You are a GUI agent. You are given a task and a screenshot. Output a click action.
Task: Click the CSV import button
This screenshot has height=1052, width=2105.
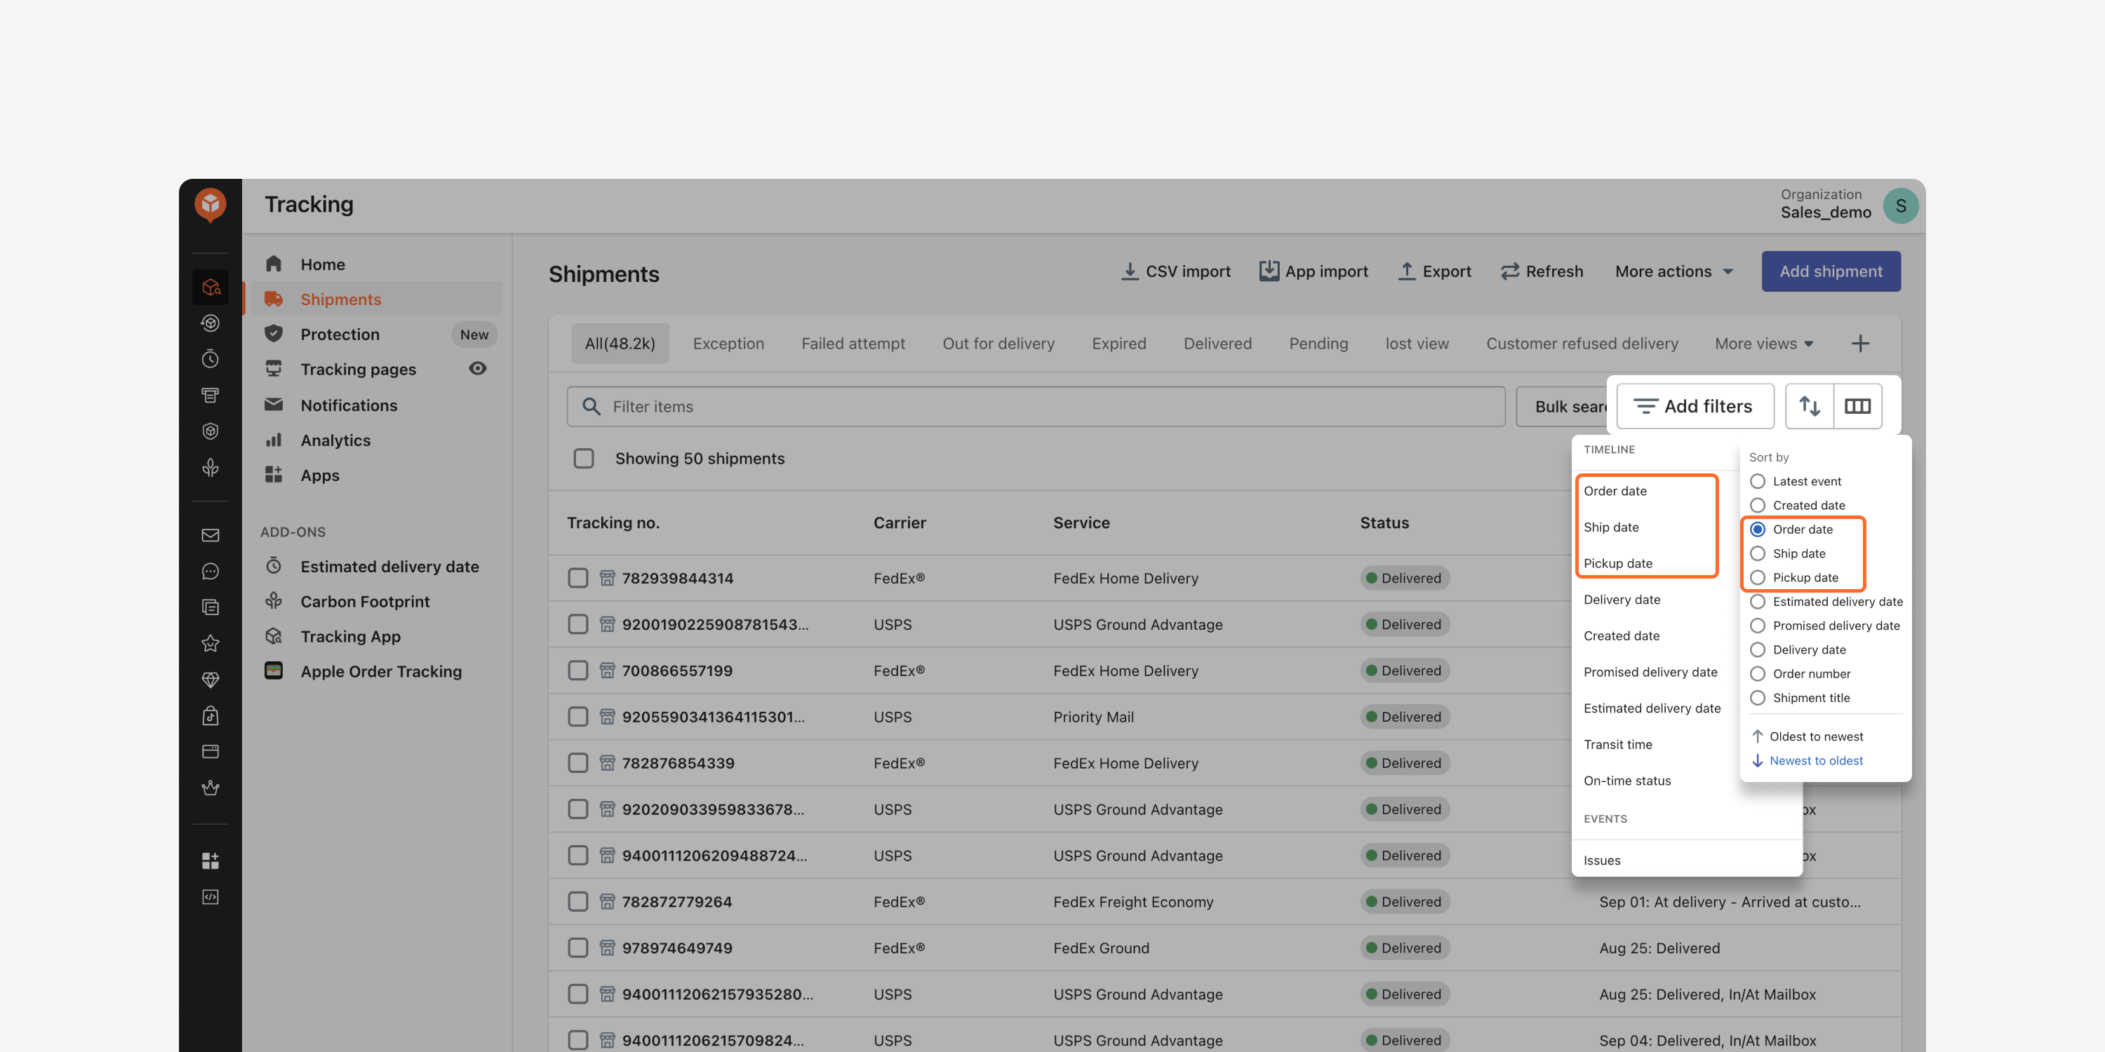click(x=1175, y=271)
